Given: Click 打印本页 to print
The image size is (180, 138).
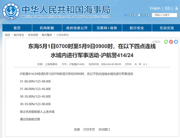Looking at the screenshot, I should pyautogui.click(x=89, y=130).
